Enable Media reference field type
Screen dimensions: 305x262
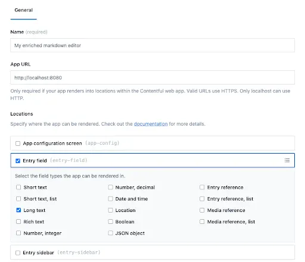(202, 210)
